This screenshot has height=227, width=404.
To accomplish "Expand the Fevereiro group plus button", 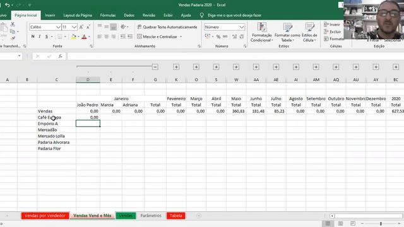I will pyautogui.click(x=176, y=67).
